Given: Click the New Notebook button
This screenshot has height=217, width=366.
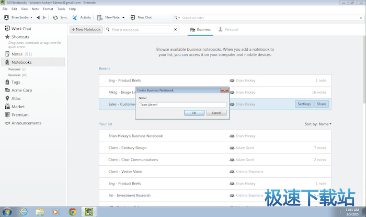Looking at the screenshot, I should (x=86, y=29).
